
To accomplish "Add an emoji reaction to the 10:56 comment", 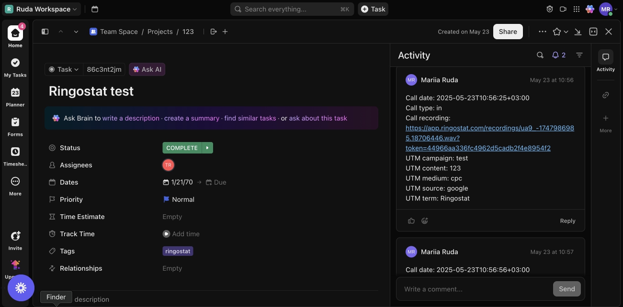I will click(x=425, y=221).
